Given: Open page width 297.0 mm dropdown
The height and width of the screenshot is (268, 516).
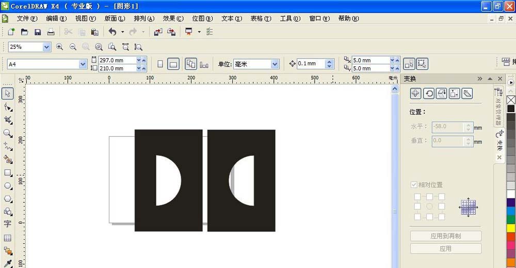Looking at the screenshot, I should coord(138,60).
